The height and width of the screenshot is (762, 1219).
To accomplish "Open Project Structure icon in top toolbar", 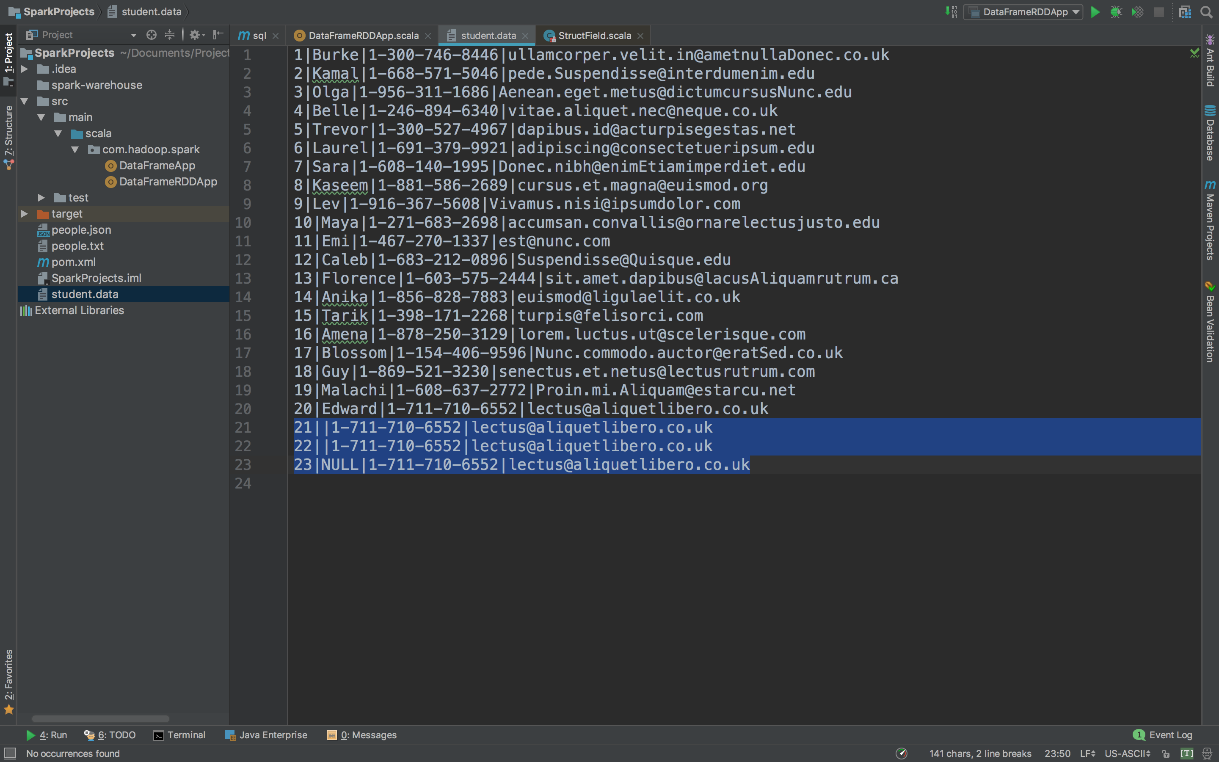I will click(1185, 11).
